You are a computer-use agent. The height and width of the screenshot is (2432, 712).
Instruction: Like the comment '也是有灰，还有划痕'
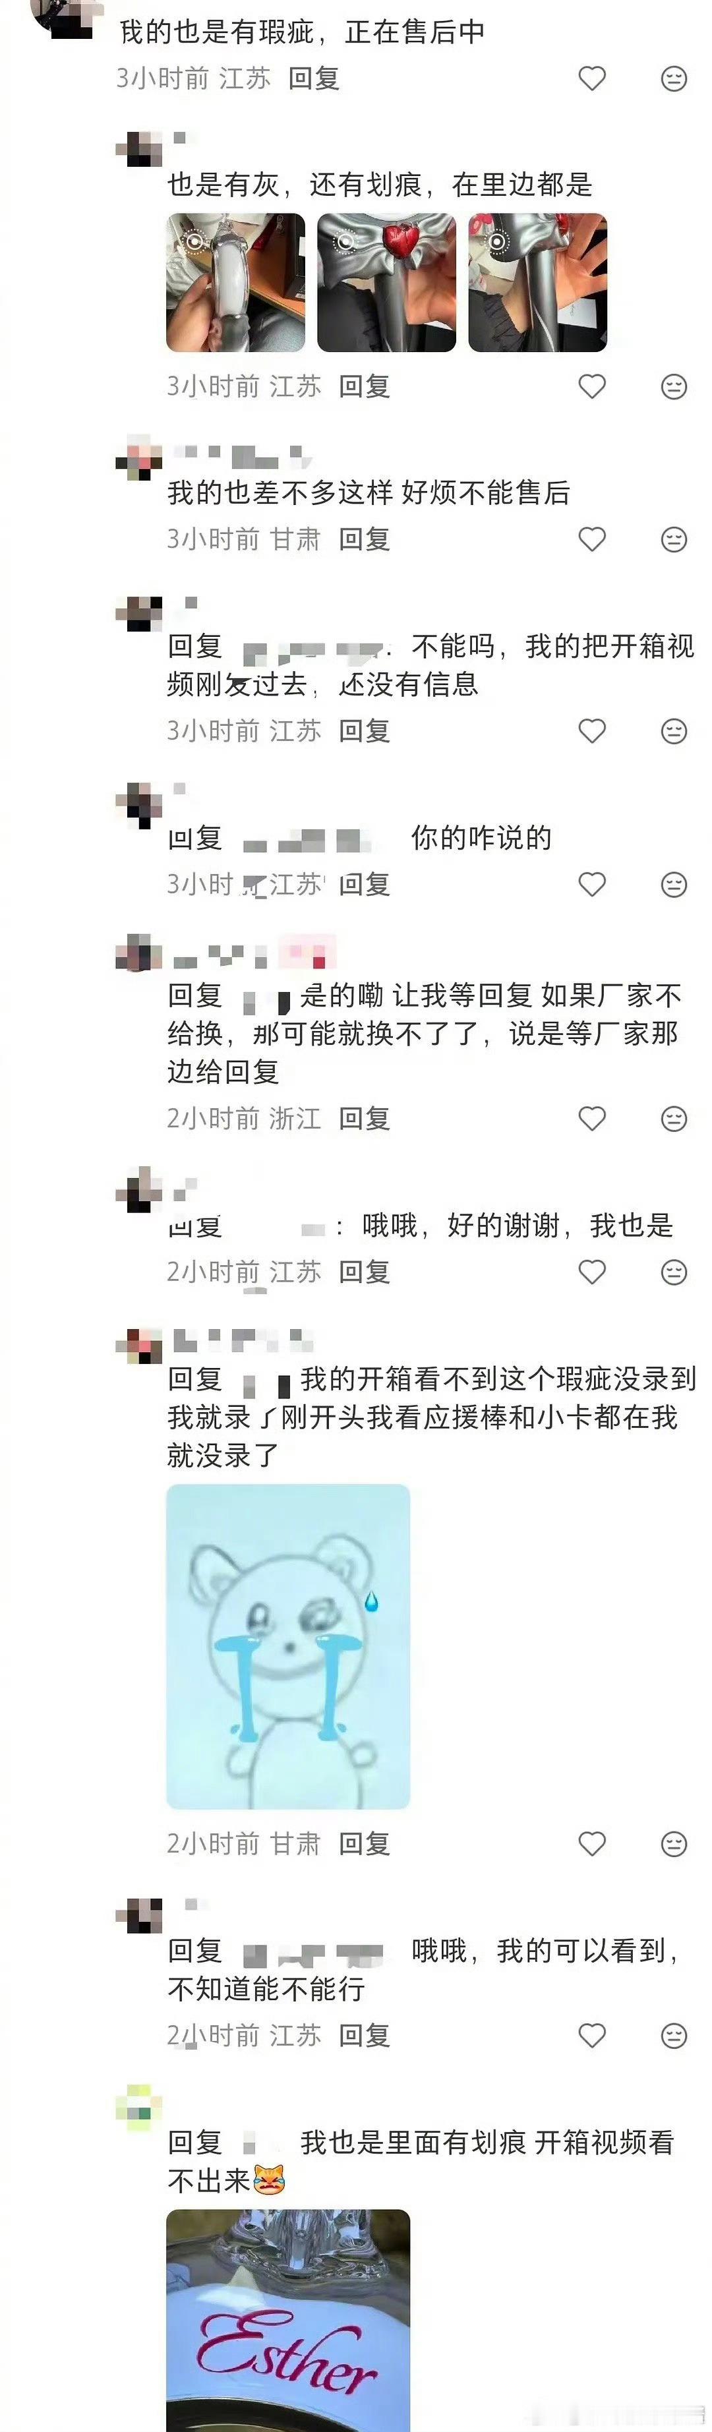pyautogui.click(x=592, y=386)
